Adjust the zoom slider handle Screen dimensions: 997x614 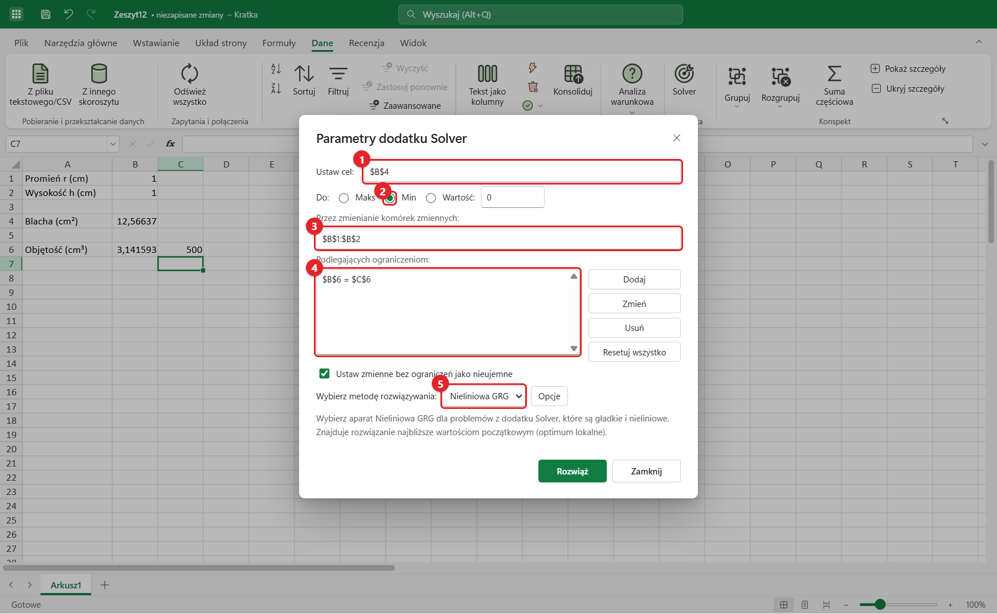point(880,604)
